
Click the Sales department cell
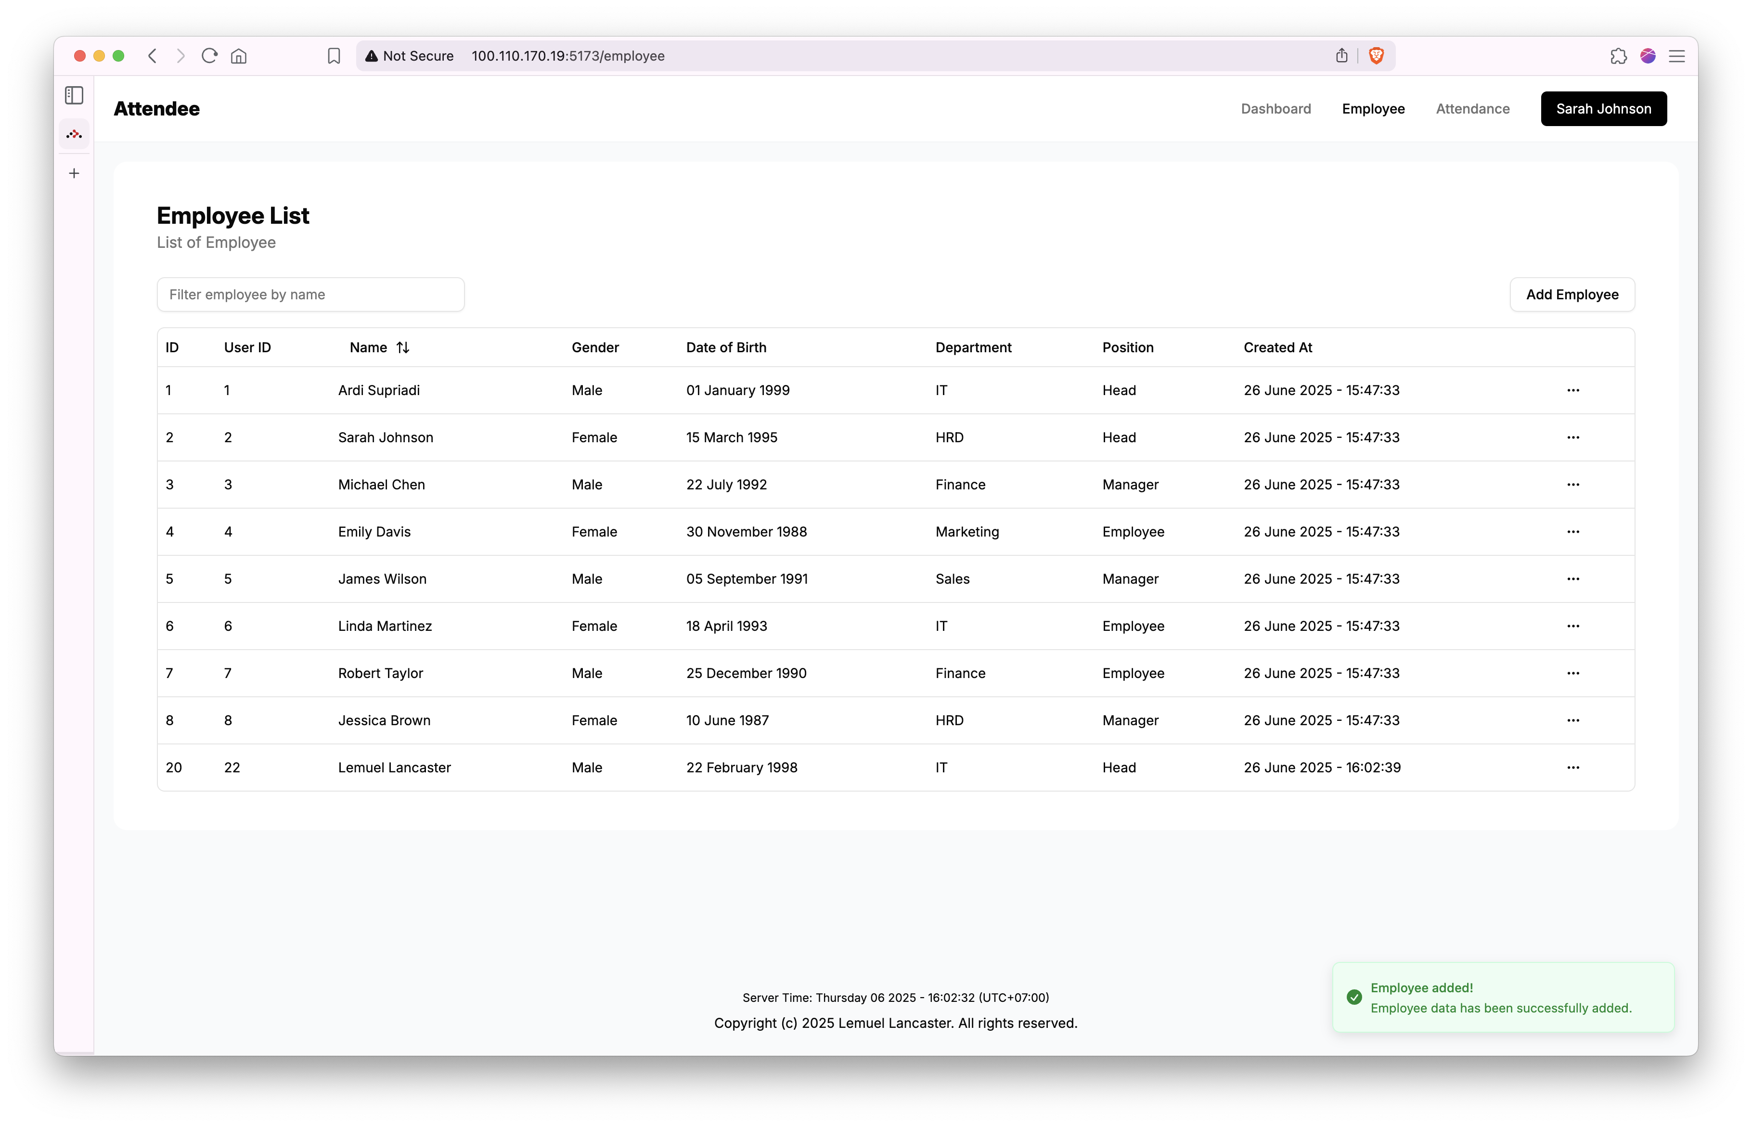click(952, 579)
